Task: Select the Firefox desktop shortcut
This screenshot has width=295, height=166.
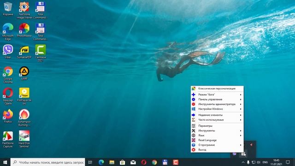Action: 8,116
